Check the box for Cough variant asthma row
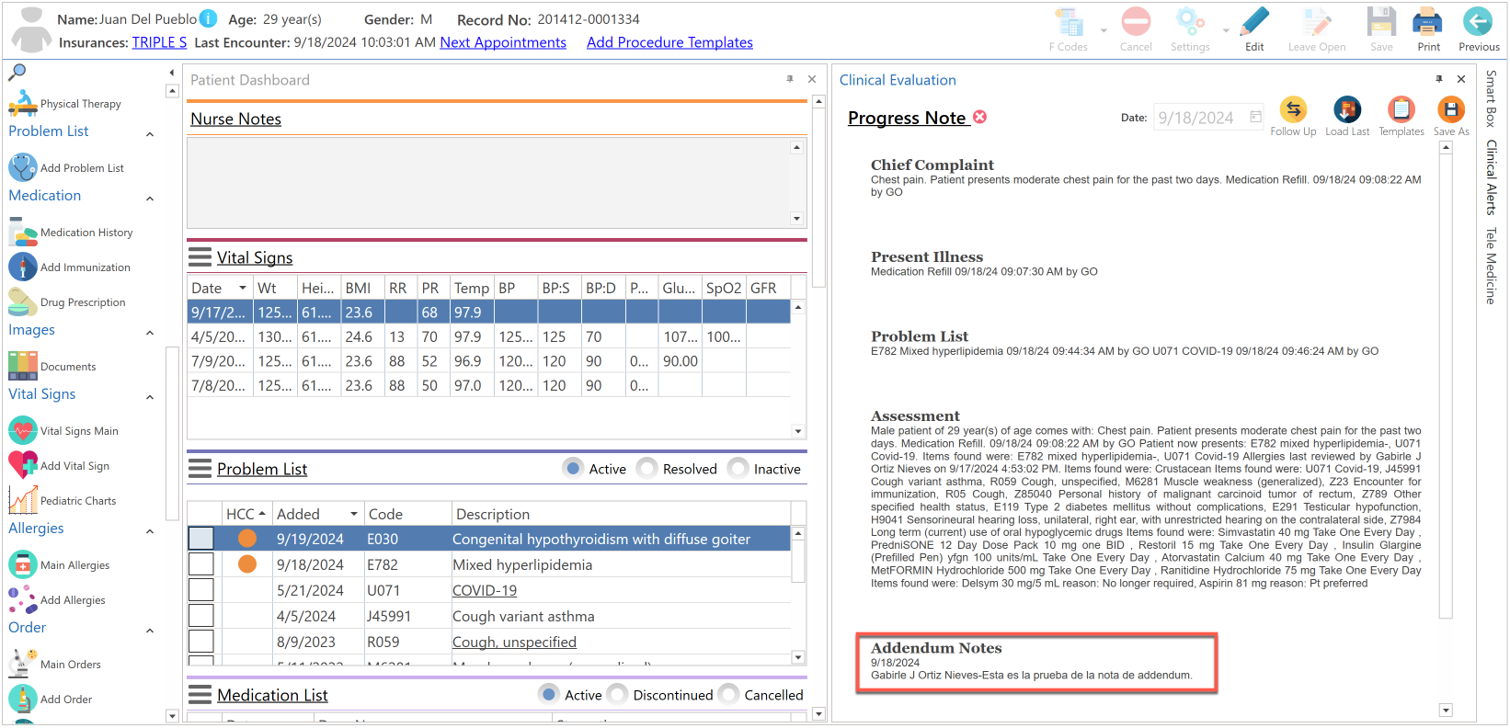The width and height of the screenshot is (1510, 728). coord(200,616)
